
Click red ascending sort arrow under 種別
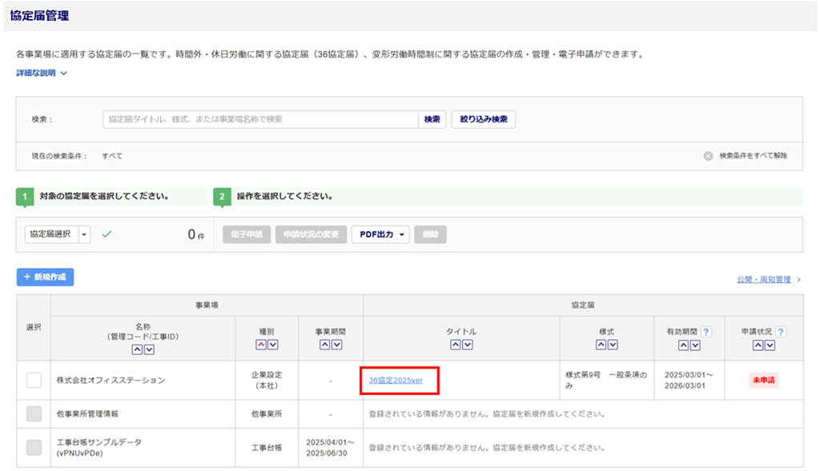tap(261, 345)
